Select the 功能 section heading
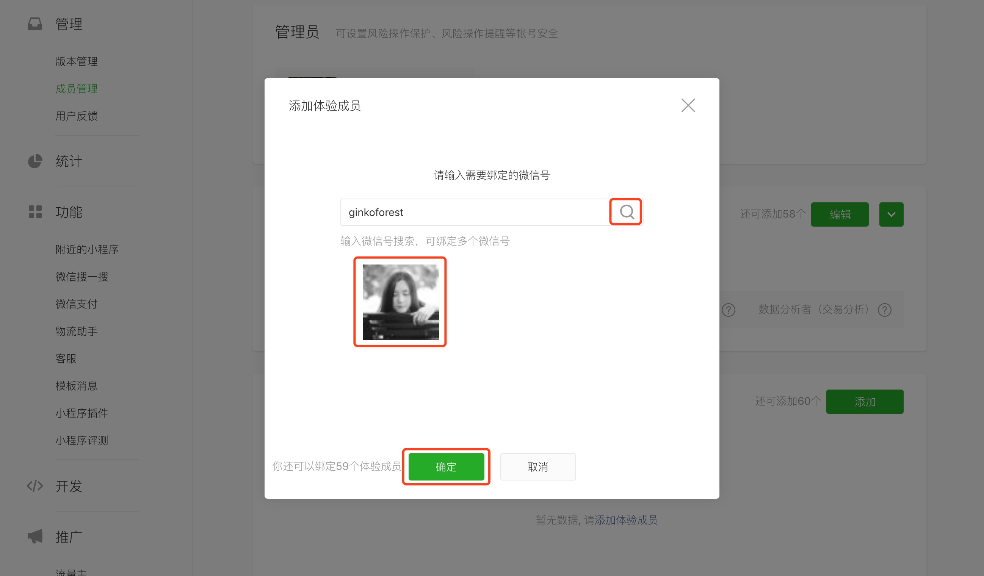 69,212
